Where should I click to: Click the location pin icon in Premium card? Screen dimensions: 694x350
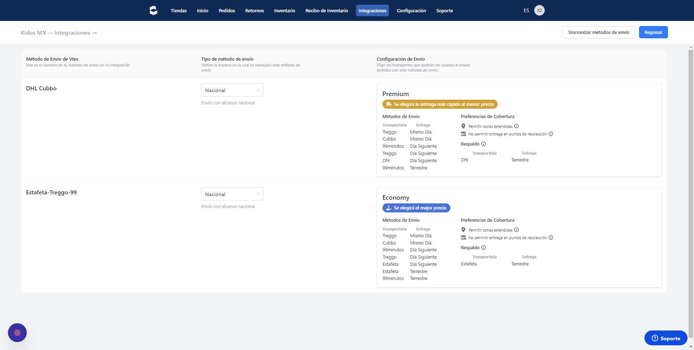pos(463,126)
